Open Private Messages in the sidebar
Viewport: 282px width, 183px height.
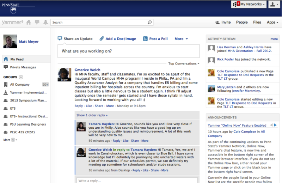[23, 67]
